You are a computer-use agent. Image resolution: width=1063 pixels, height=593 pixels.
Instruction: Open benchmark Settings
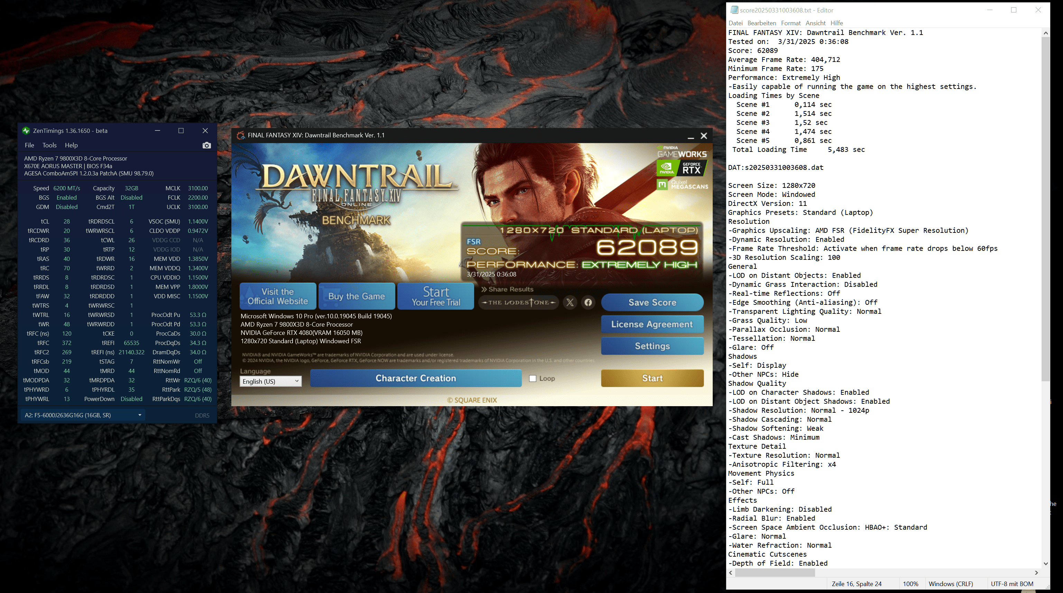[652, 346]
